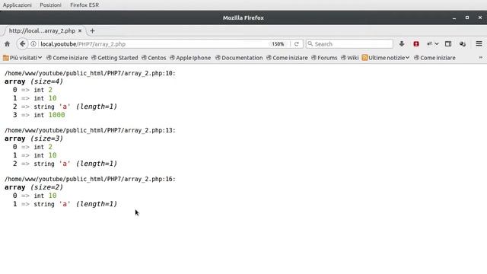The image size is (487, 274).
Task: Click the array_2.php:16 path line
Action: [x=90, y=179]
